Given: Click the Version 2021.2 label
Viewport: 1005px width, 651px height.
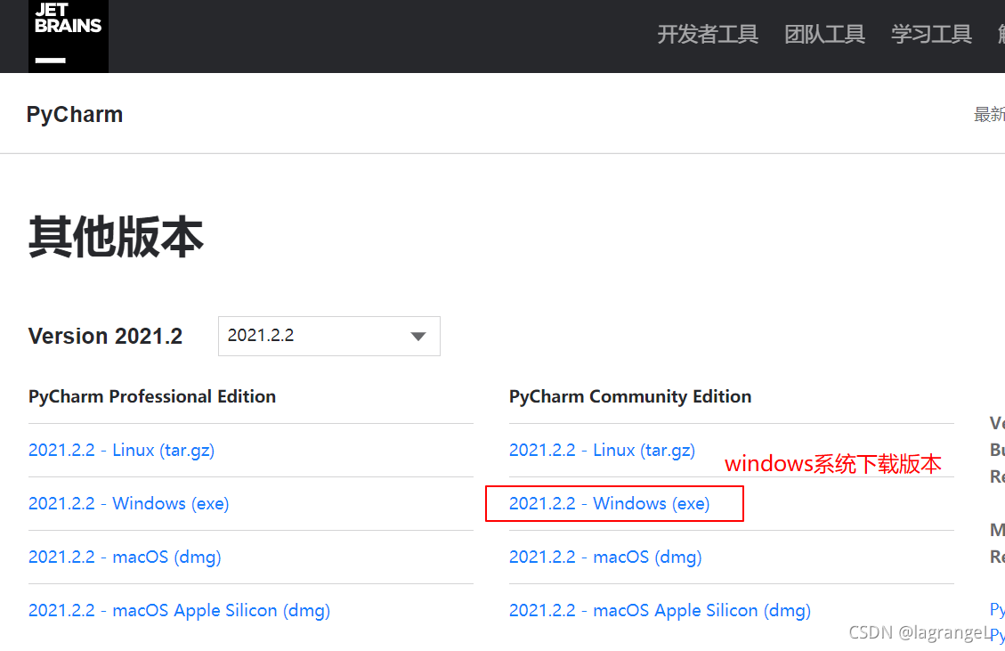Looking at the screenshot, I should (x=106, y=336).
